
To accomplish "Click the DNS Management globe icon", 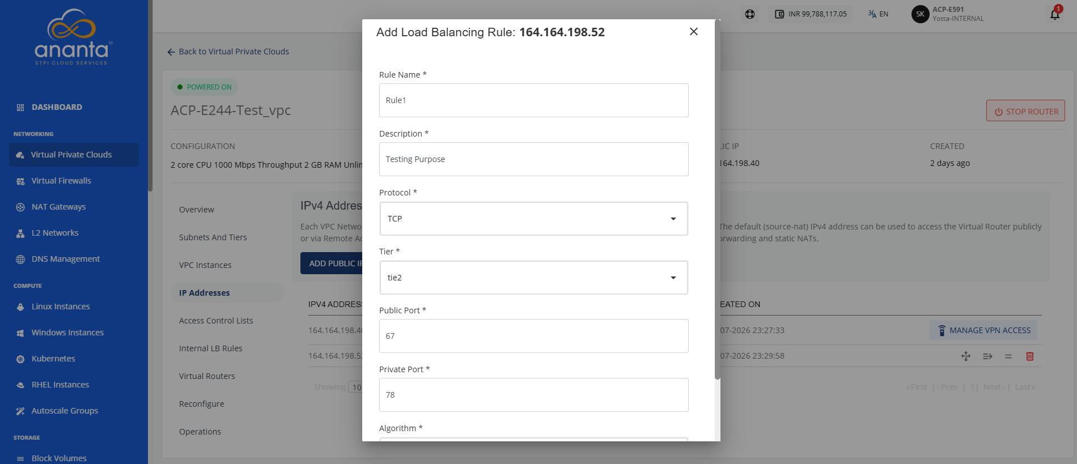I will click(x=20, y=259).
